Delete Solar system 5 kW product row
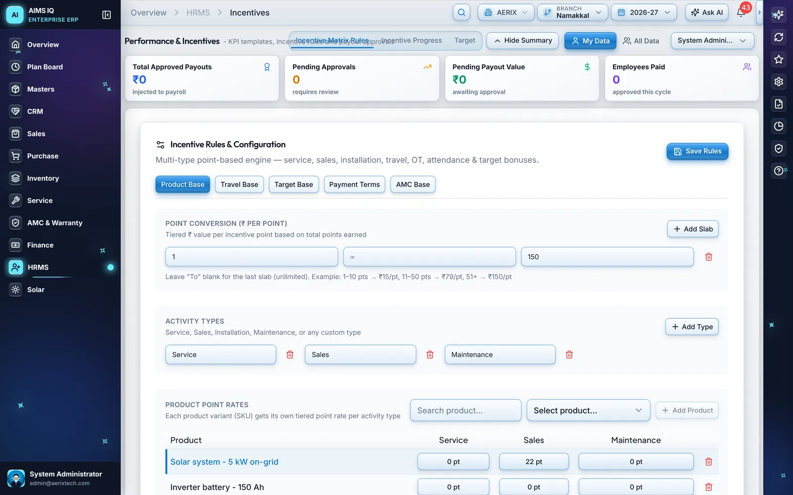This screenshot has height=495, width=793. [709, 462]
